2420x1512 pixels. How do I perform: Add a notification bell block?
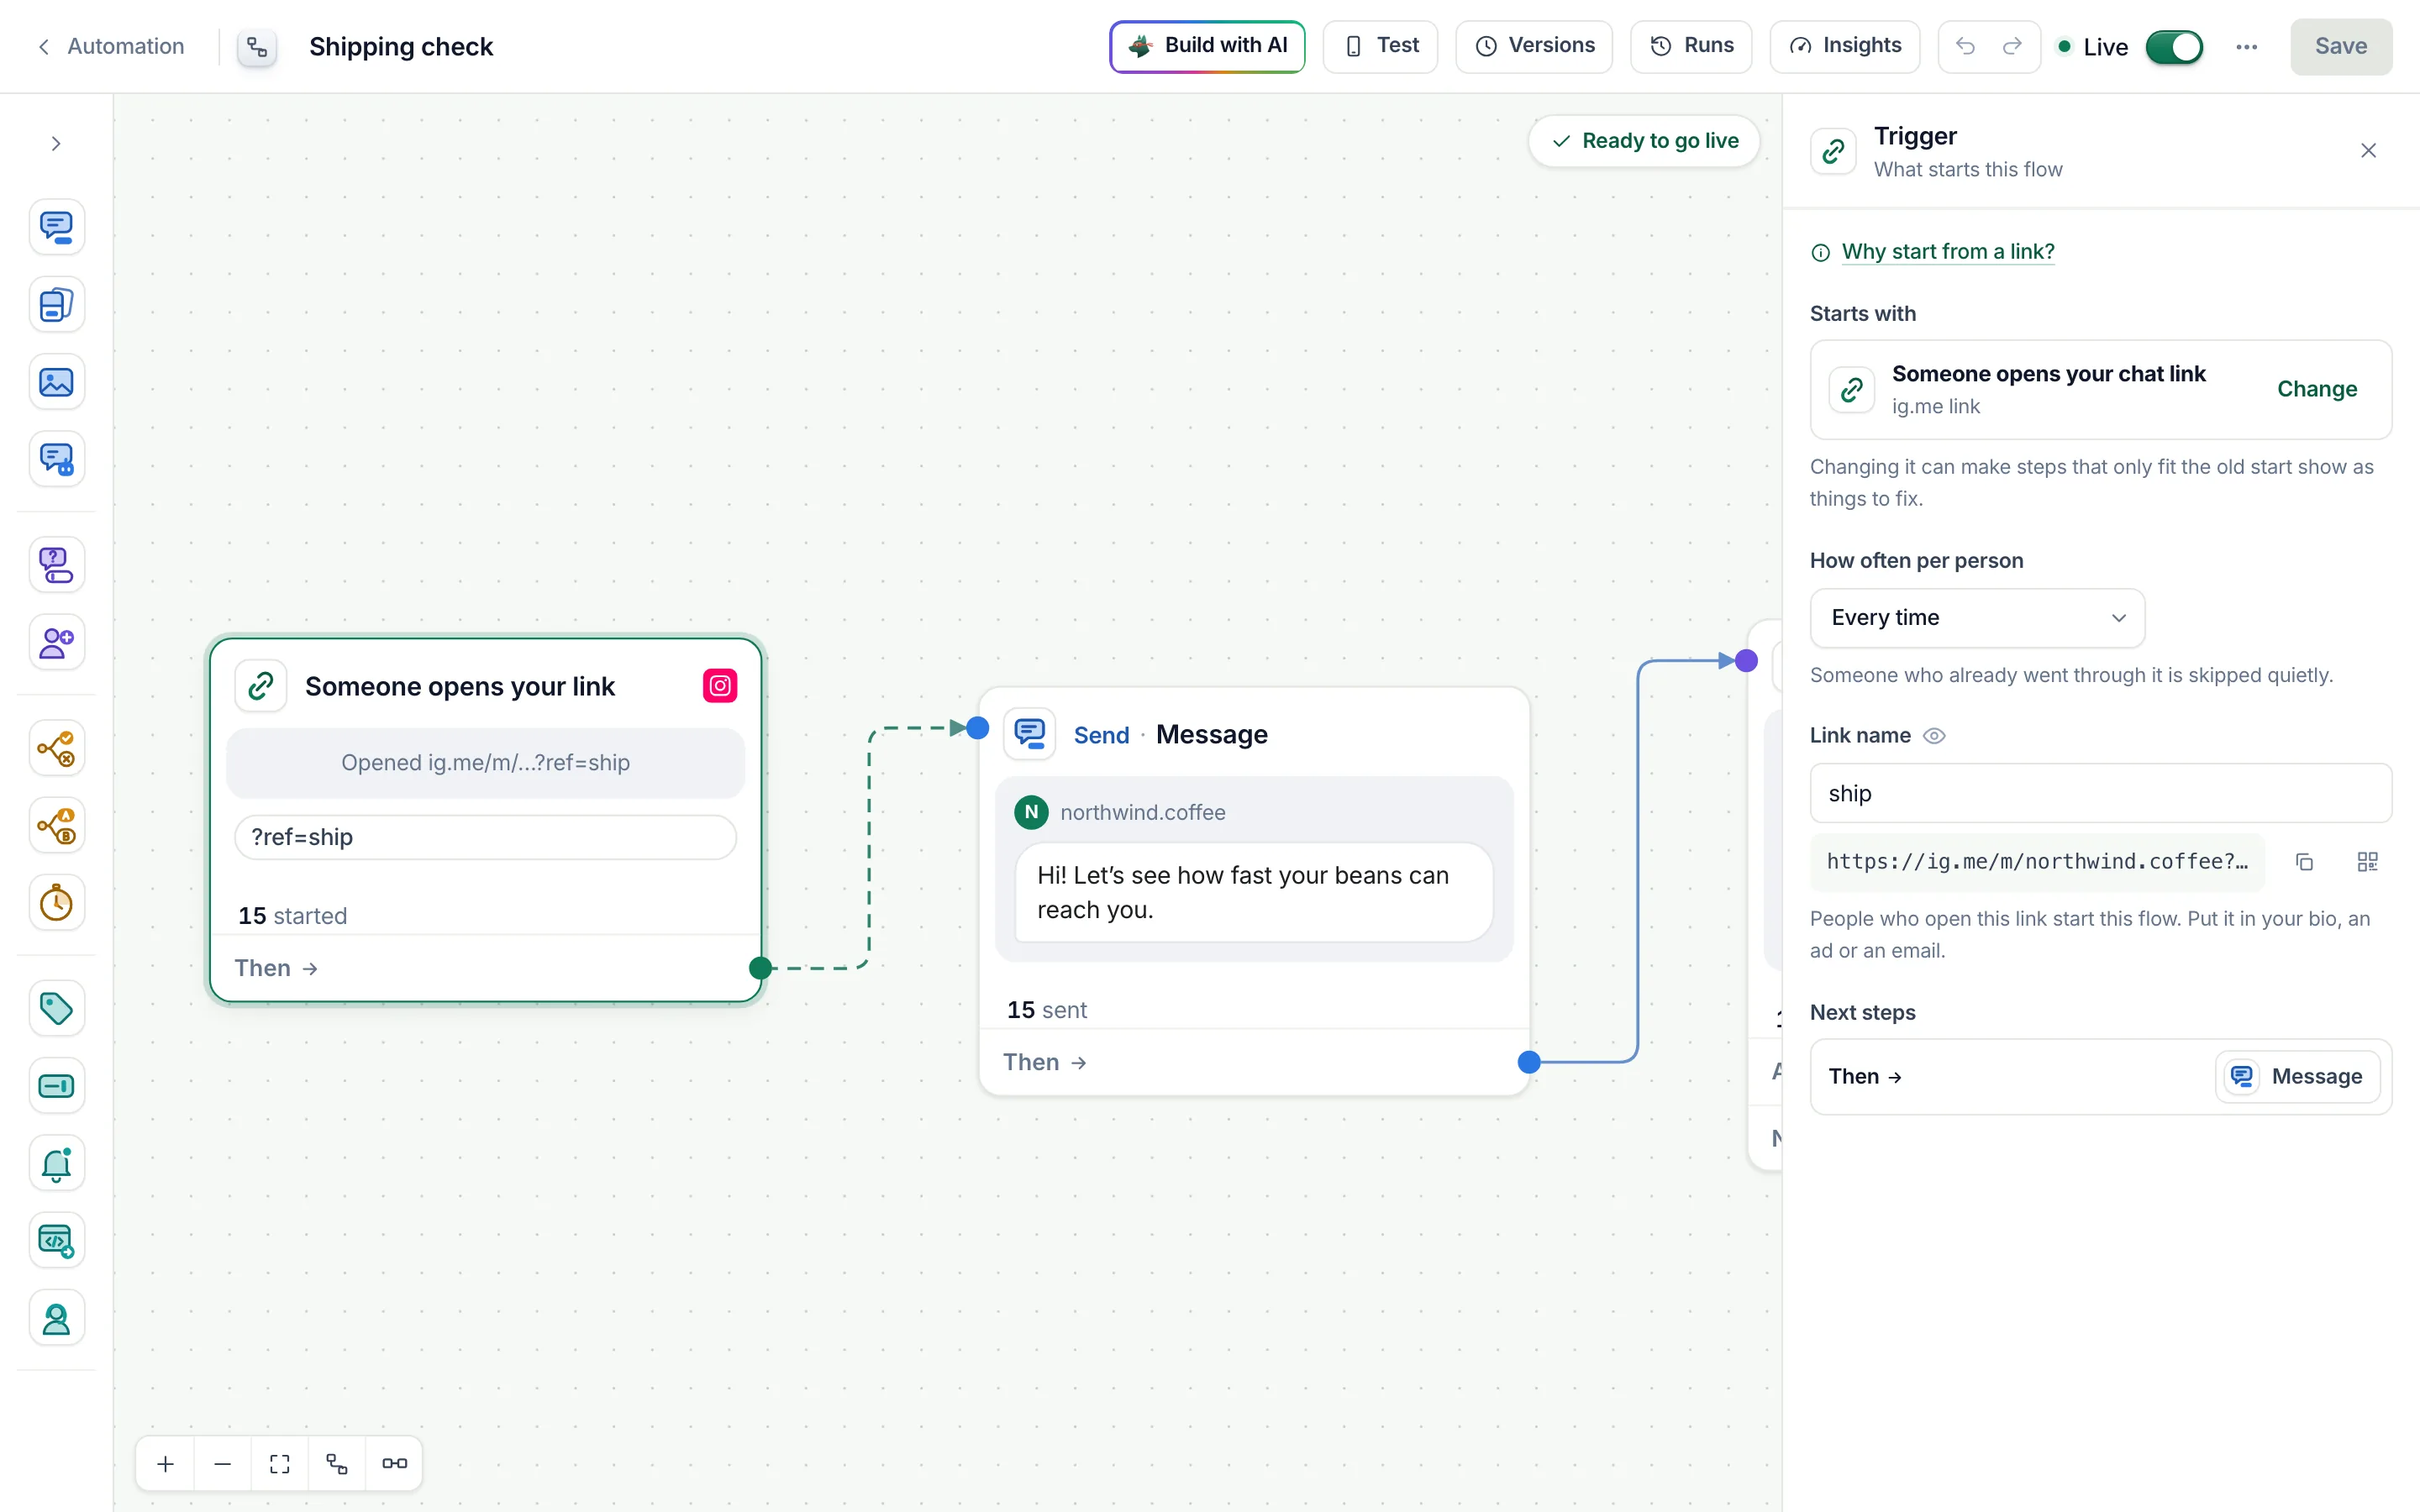(56, 1164)
